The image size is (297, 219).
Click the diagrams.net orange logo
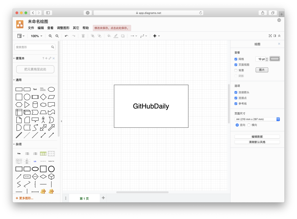point(20,24)
